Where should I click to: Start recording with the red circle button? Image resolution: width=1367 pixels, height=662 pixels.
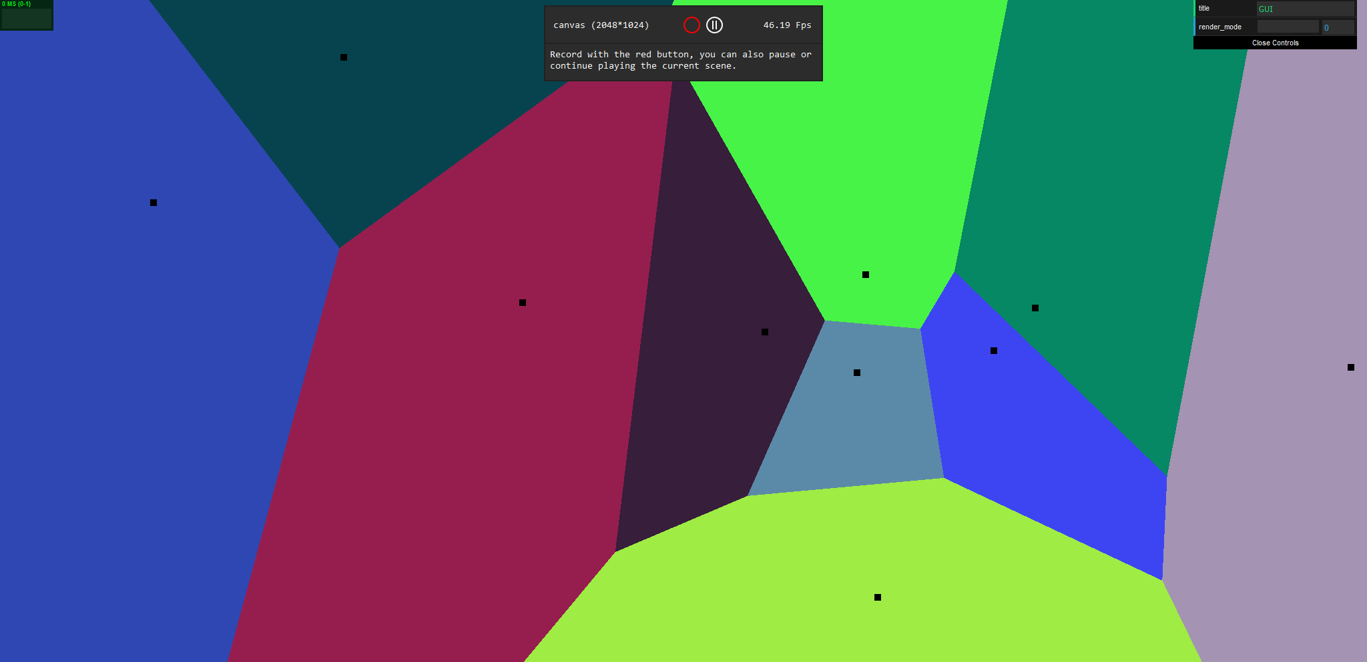(692, 25)
